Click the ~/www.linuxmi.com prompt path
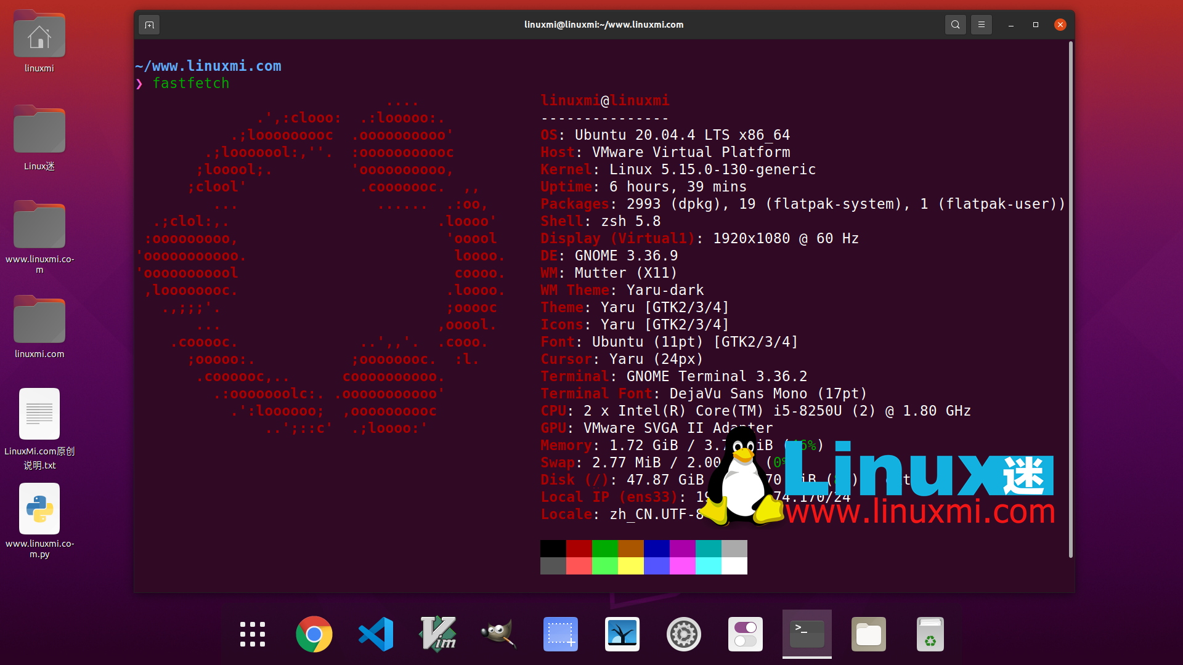 click(x=208, y=66)
